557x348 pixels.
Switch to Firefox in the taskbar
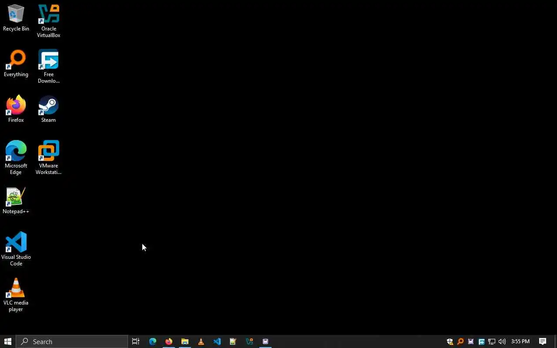click(x=169, y=341)
